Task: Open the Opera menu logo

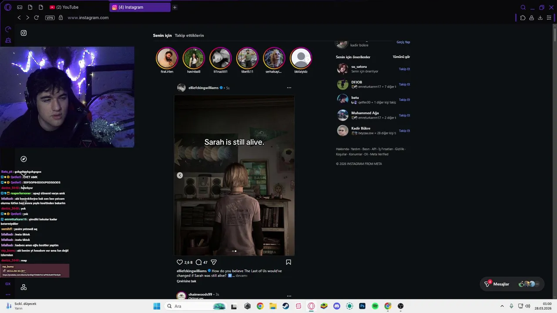Action: [x=8, y=7]
